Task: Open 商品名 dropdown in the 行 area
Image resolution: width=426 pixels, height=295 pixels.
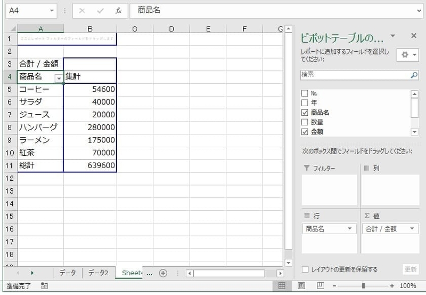Action: pos(350,229)
